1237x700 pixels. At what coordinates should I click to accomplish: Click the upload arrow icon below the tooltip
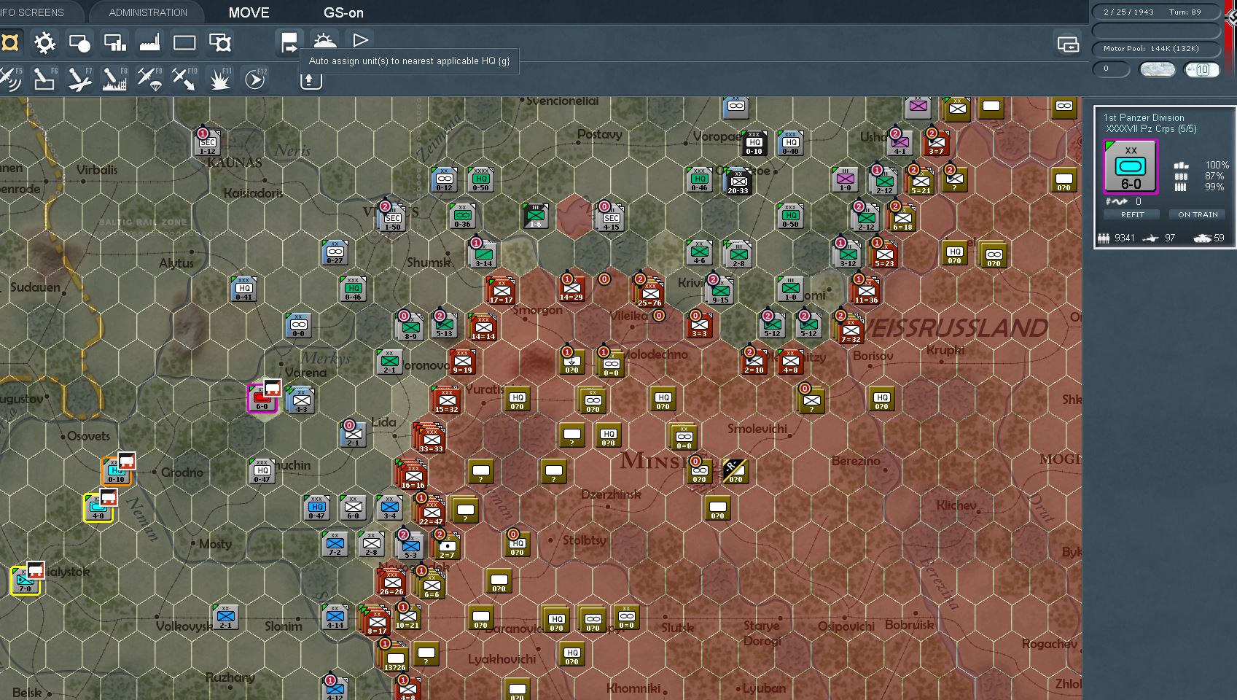click(311, 80)
